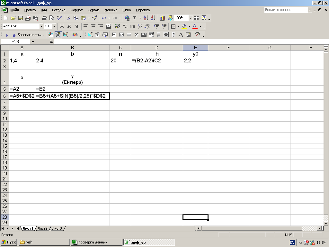Save the workbook using floppy disk icon
329x247 pixels.
tap(20, 18)
